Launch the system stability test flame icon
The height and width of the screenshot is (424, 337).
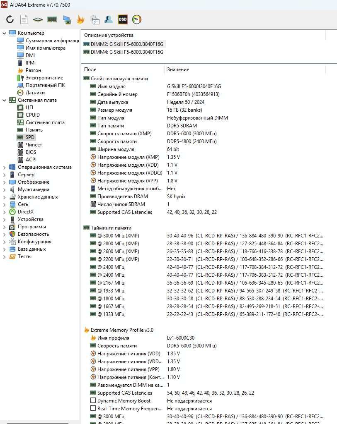tap(80, 19)
